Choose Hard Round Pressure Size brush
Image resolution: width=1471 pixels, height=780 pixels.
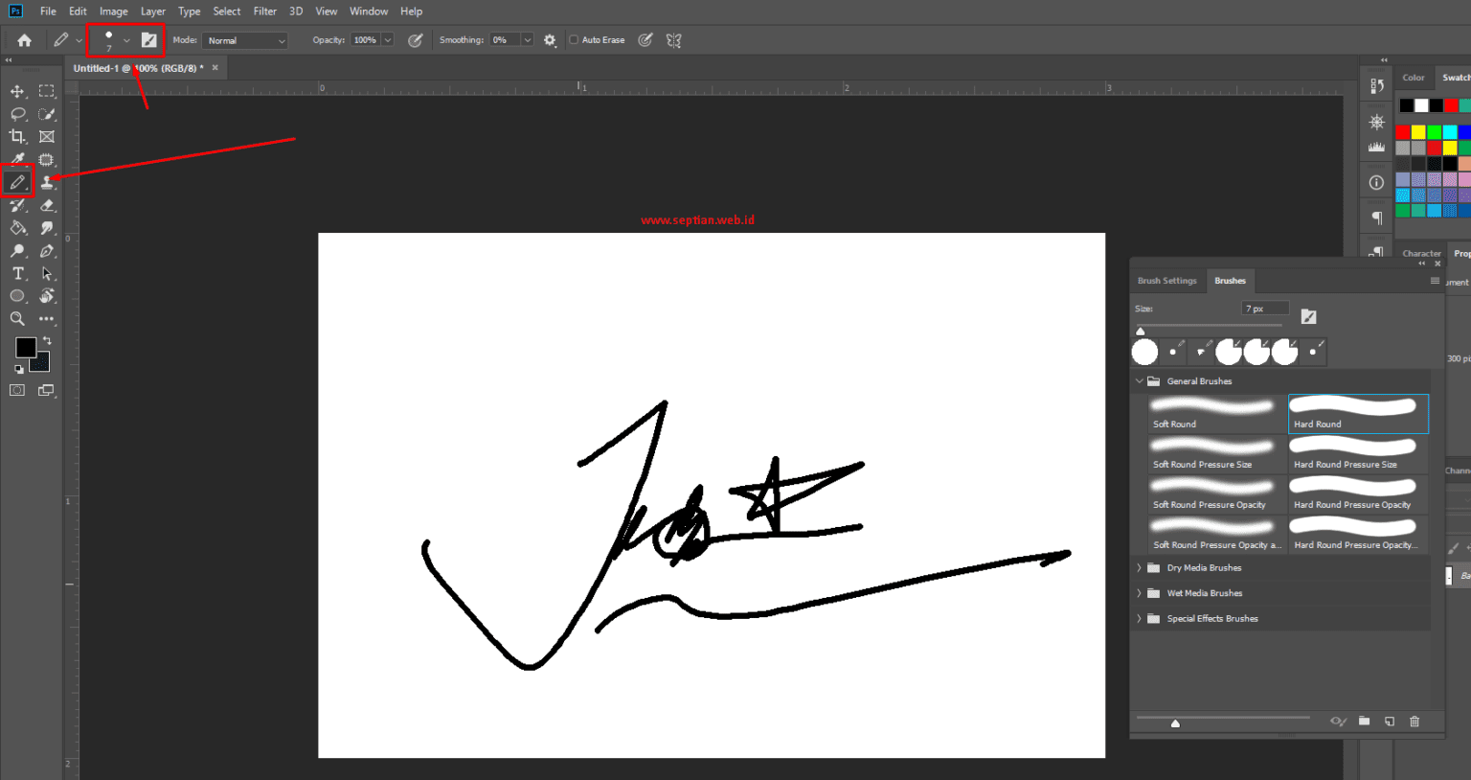pos(1353,453)
